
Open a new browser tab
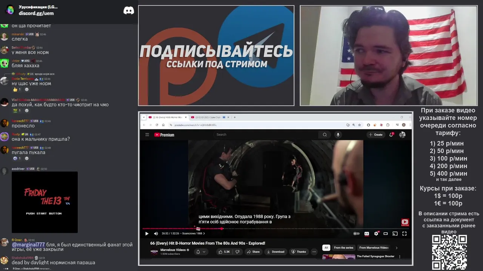click(235, 117)
